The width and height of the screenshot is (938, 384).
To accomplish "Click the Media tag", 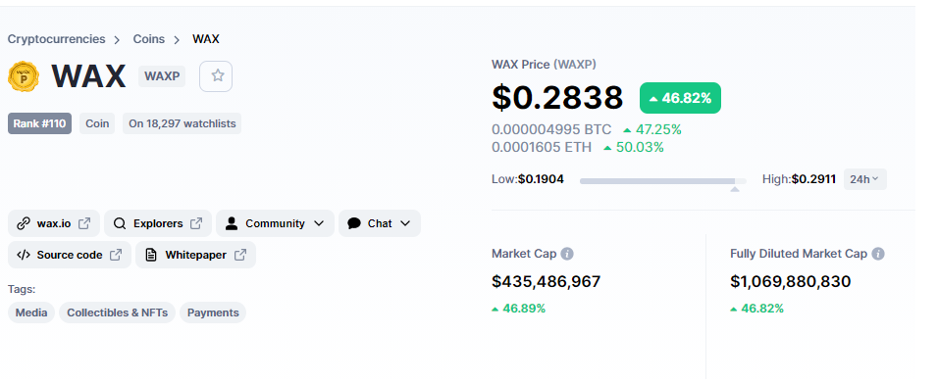I will (x=31, y=312).
